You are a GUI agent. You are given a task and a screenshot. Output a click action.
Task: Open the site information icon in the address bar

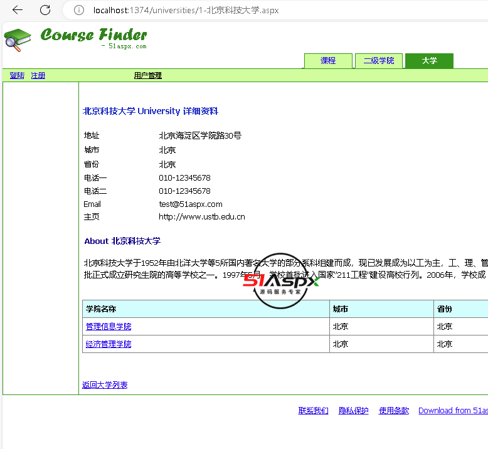coord(79,10)
